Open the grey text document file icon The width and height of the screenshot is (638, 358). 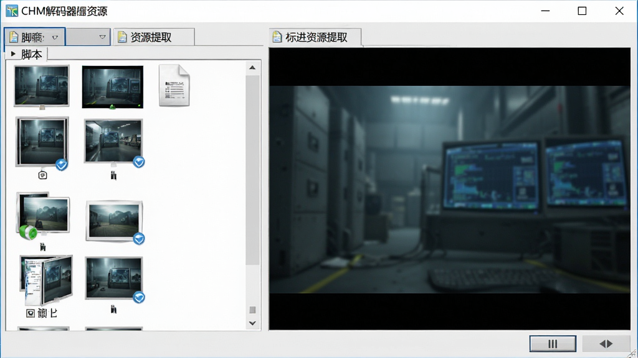coord(174,85)
